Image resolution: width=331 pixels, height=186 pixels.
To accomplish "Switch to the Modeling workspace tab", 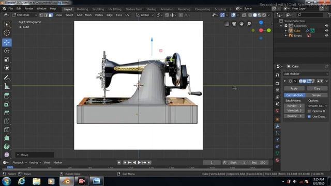I will click(82, 9).
